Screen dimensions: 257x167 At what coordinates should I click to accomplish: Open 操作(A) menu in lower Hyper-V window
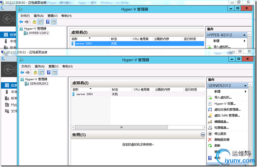coord(40,66)
